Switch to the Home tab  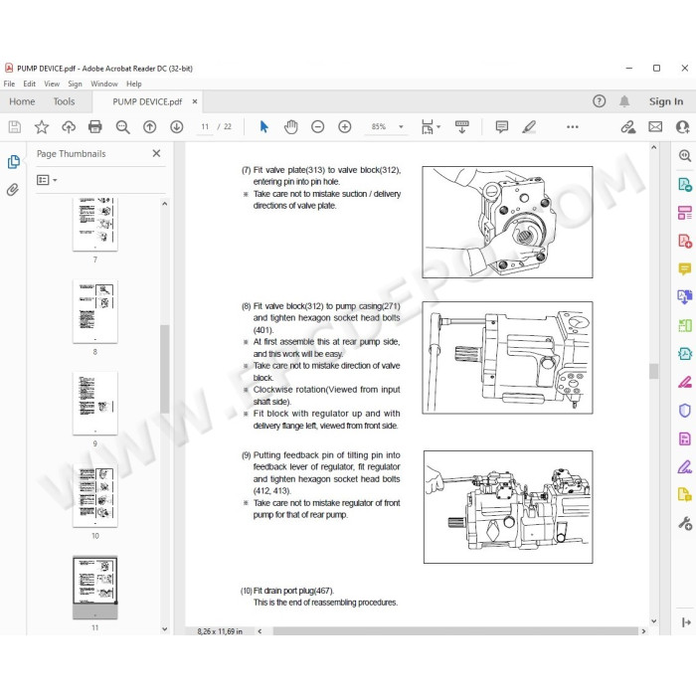[22, 101]
